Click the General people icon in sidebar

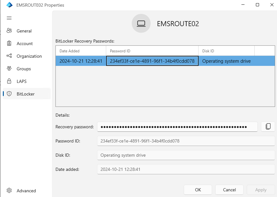pyautogui.click(x=9, y=31)
